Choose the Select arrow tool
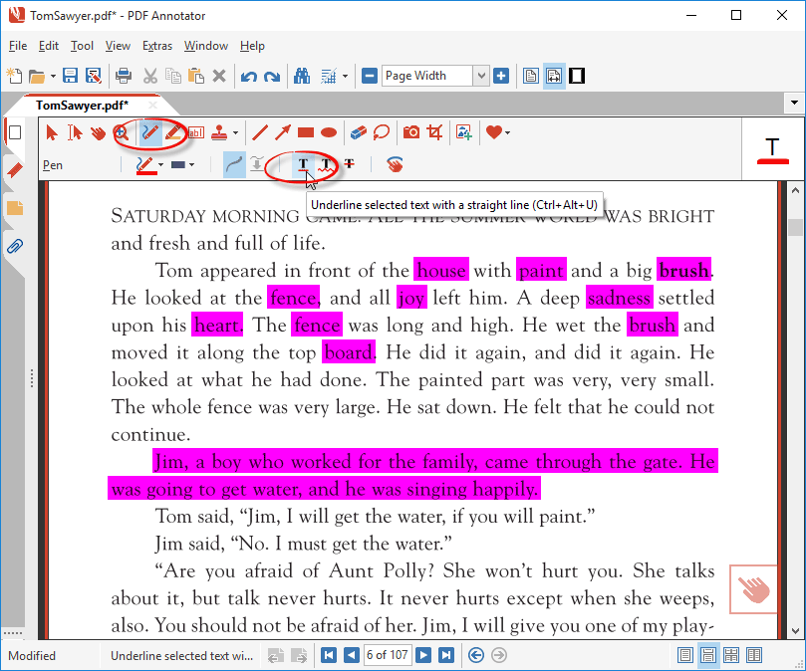Viewport: 806px width, 671px height. [52, 133]
